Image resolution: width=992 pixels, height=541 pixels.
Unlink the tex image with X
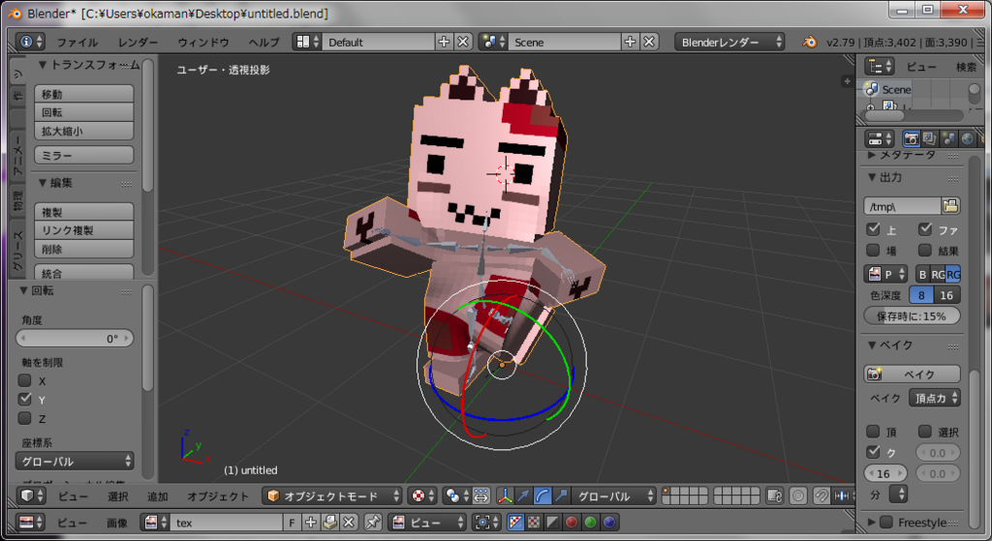(349, 522)
